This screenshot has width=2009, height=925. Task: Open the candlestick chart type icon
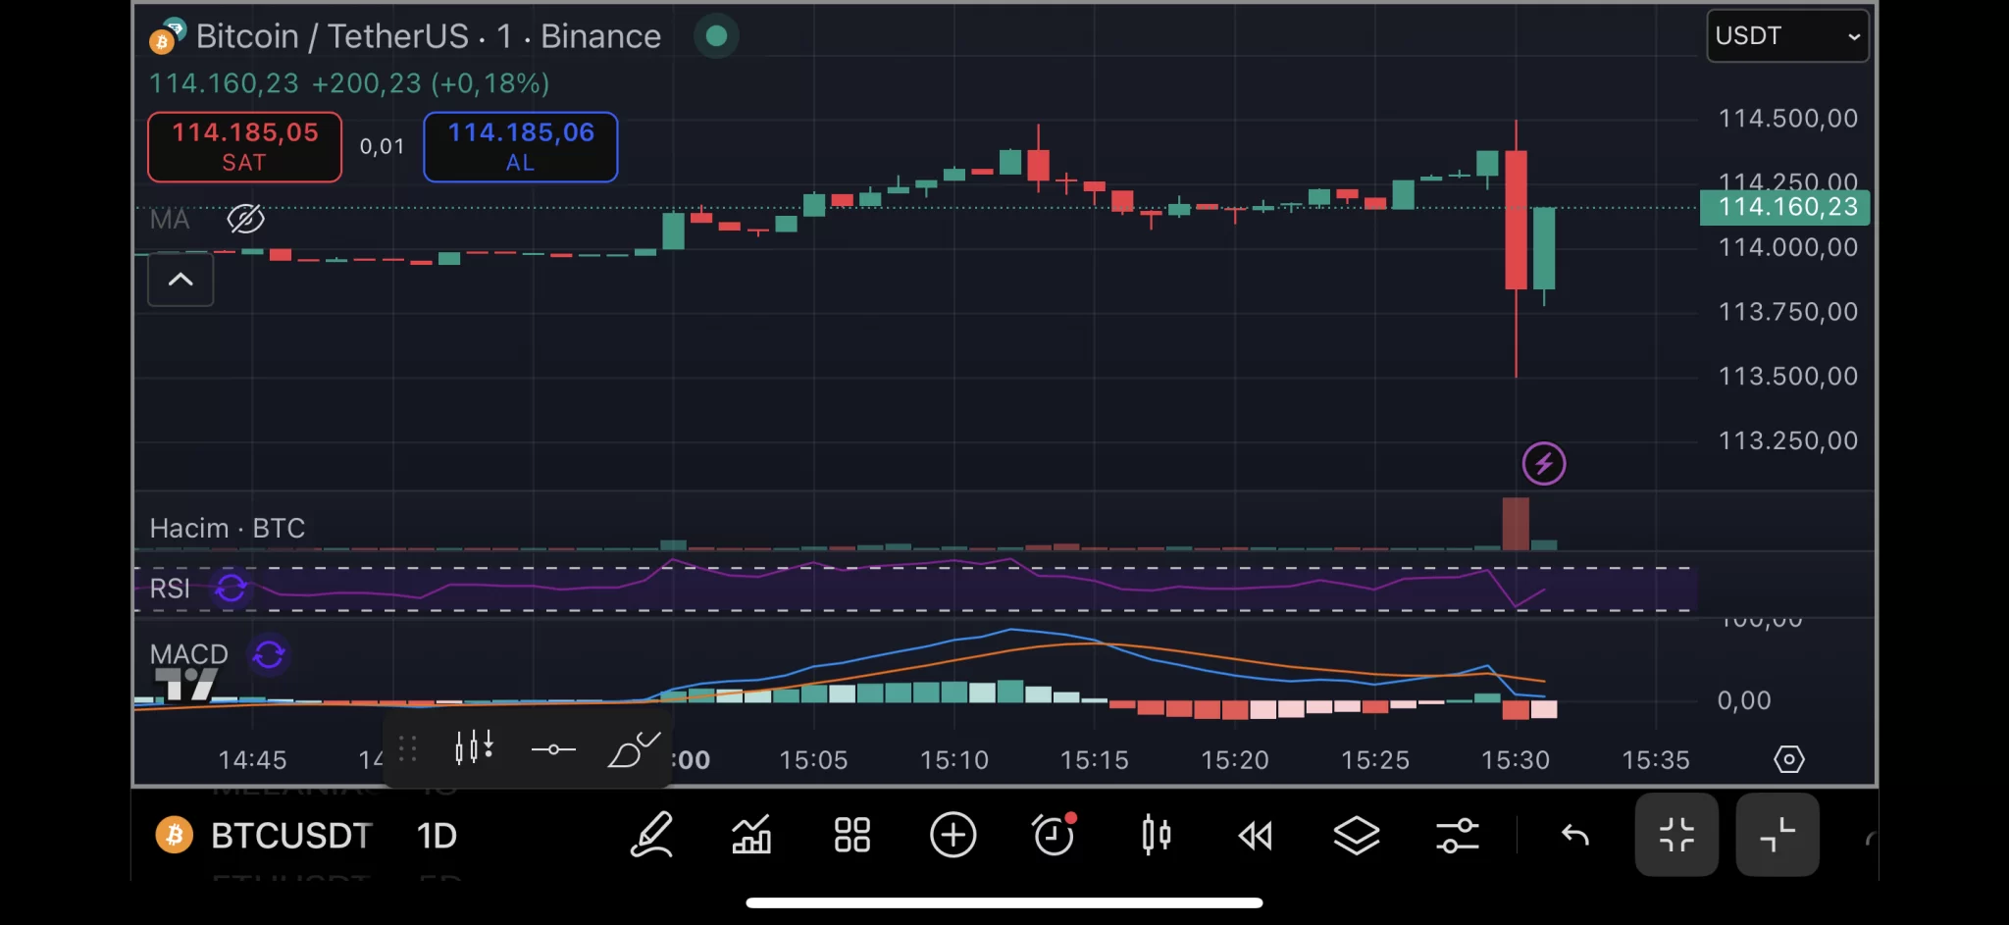pyautogui.click(x=1156, y=836)
